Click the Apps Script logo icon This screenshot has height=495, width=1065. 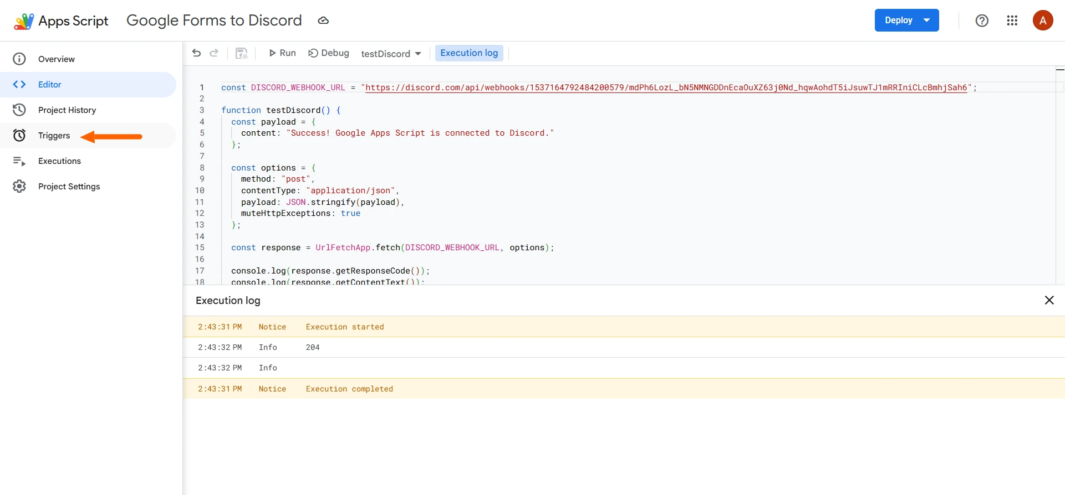click(x=23, y=21)
